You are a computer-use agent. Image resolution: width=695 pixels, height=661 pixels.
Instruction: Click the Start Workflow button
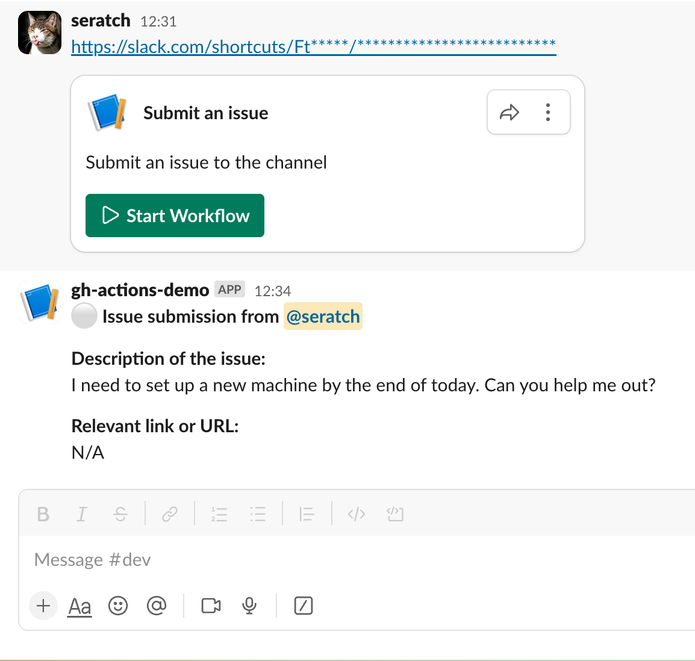tap(175, 216)
